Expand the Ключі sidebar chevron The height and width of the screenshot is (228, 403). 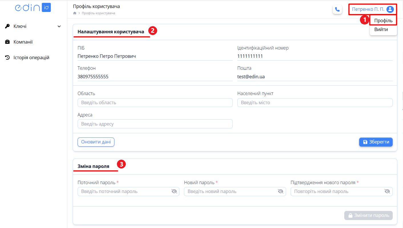click(x=59, y=26)
